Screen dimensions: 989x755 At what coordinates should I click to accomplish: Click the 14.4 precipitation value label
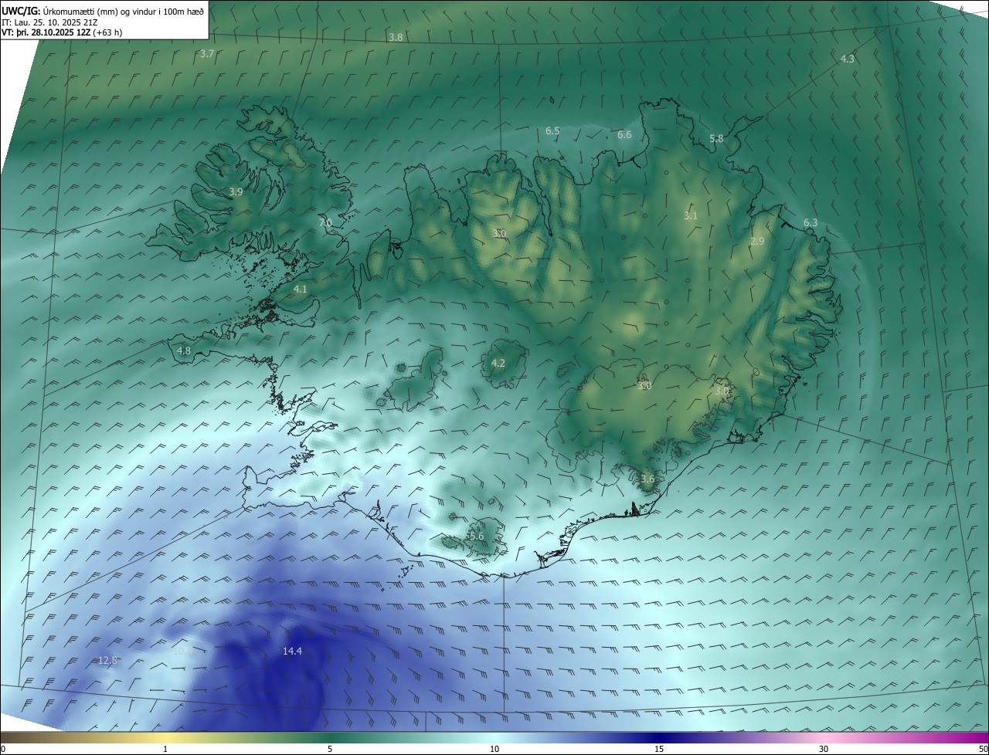tap(292, 652)
